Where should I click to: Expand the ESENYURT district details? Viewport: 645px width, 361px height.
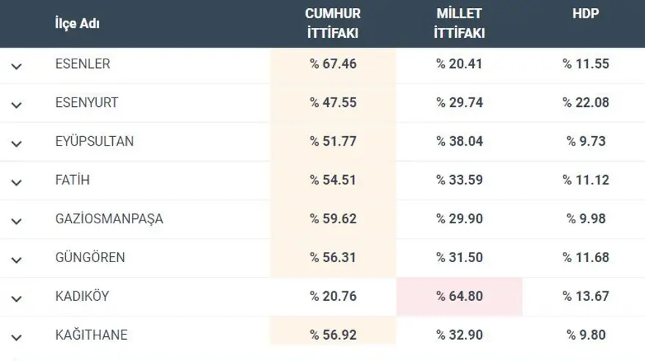(x=17, y=105)
